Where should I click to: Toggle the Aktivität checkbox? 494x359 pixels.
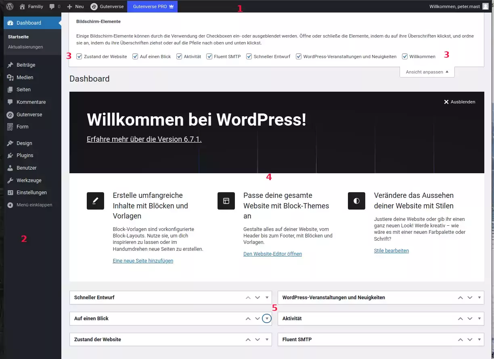click(180, 57)
